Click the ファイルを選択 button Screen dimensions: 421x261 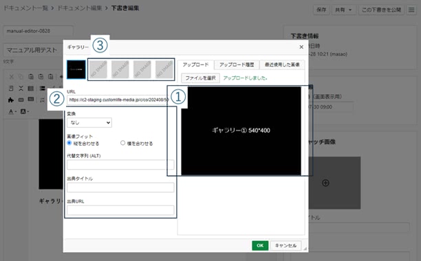point(201,78)
